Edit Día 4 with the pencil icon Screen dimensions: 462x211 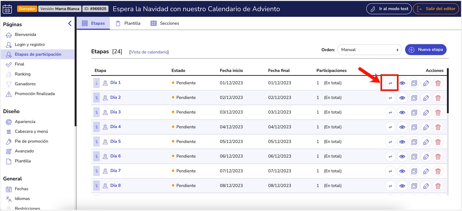coord(426,127)
